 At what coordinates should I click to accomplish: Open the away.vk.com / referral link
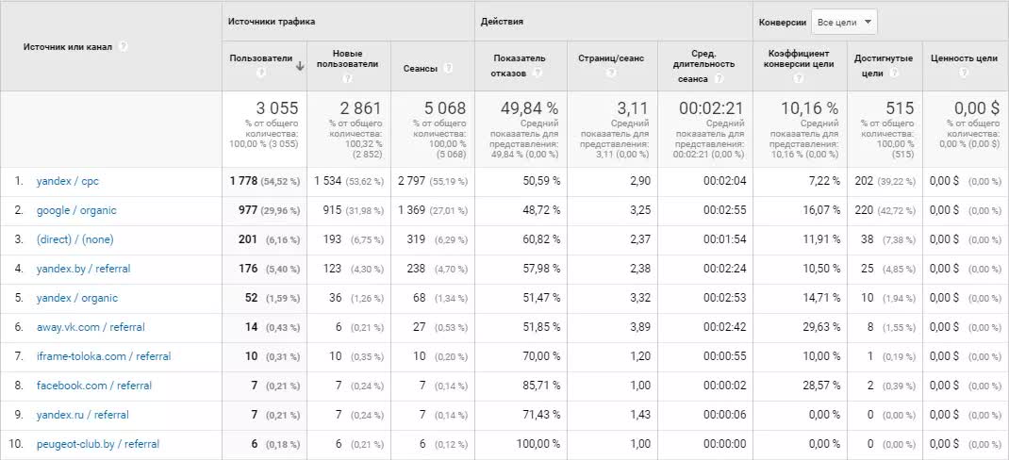click(x=91, y=327)
